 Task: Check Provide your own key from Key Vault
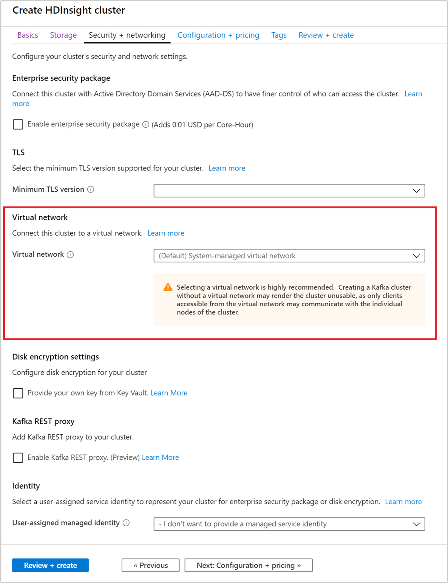[18, 393]
